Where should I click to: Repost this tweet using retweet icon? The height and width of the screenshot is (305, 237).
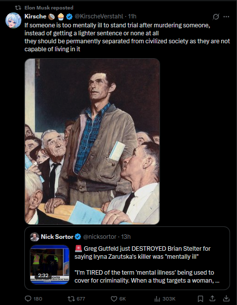pos(71,299)
